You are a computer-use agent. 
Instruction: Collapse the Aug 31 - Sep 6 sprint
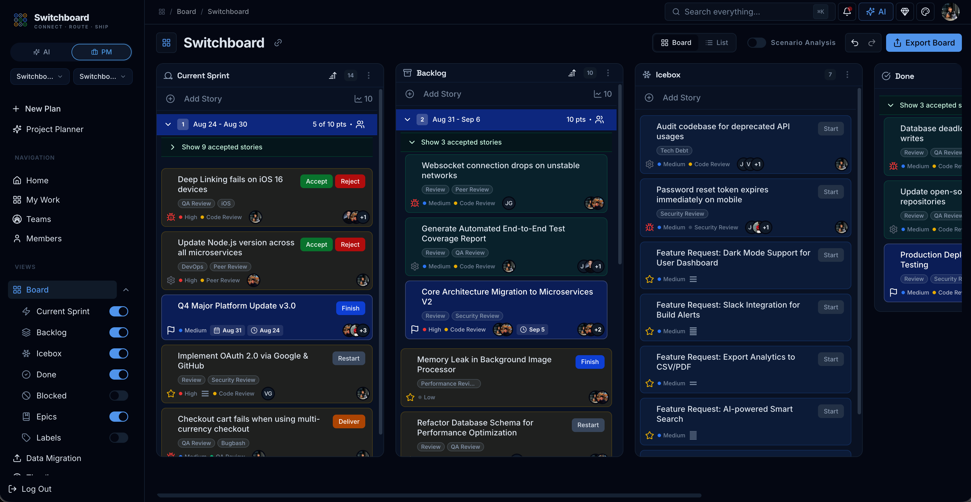click(407, 119)
